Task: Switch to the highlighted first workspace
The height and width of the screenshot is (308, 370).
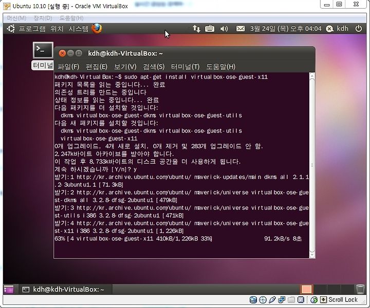Action: 306,289
